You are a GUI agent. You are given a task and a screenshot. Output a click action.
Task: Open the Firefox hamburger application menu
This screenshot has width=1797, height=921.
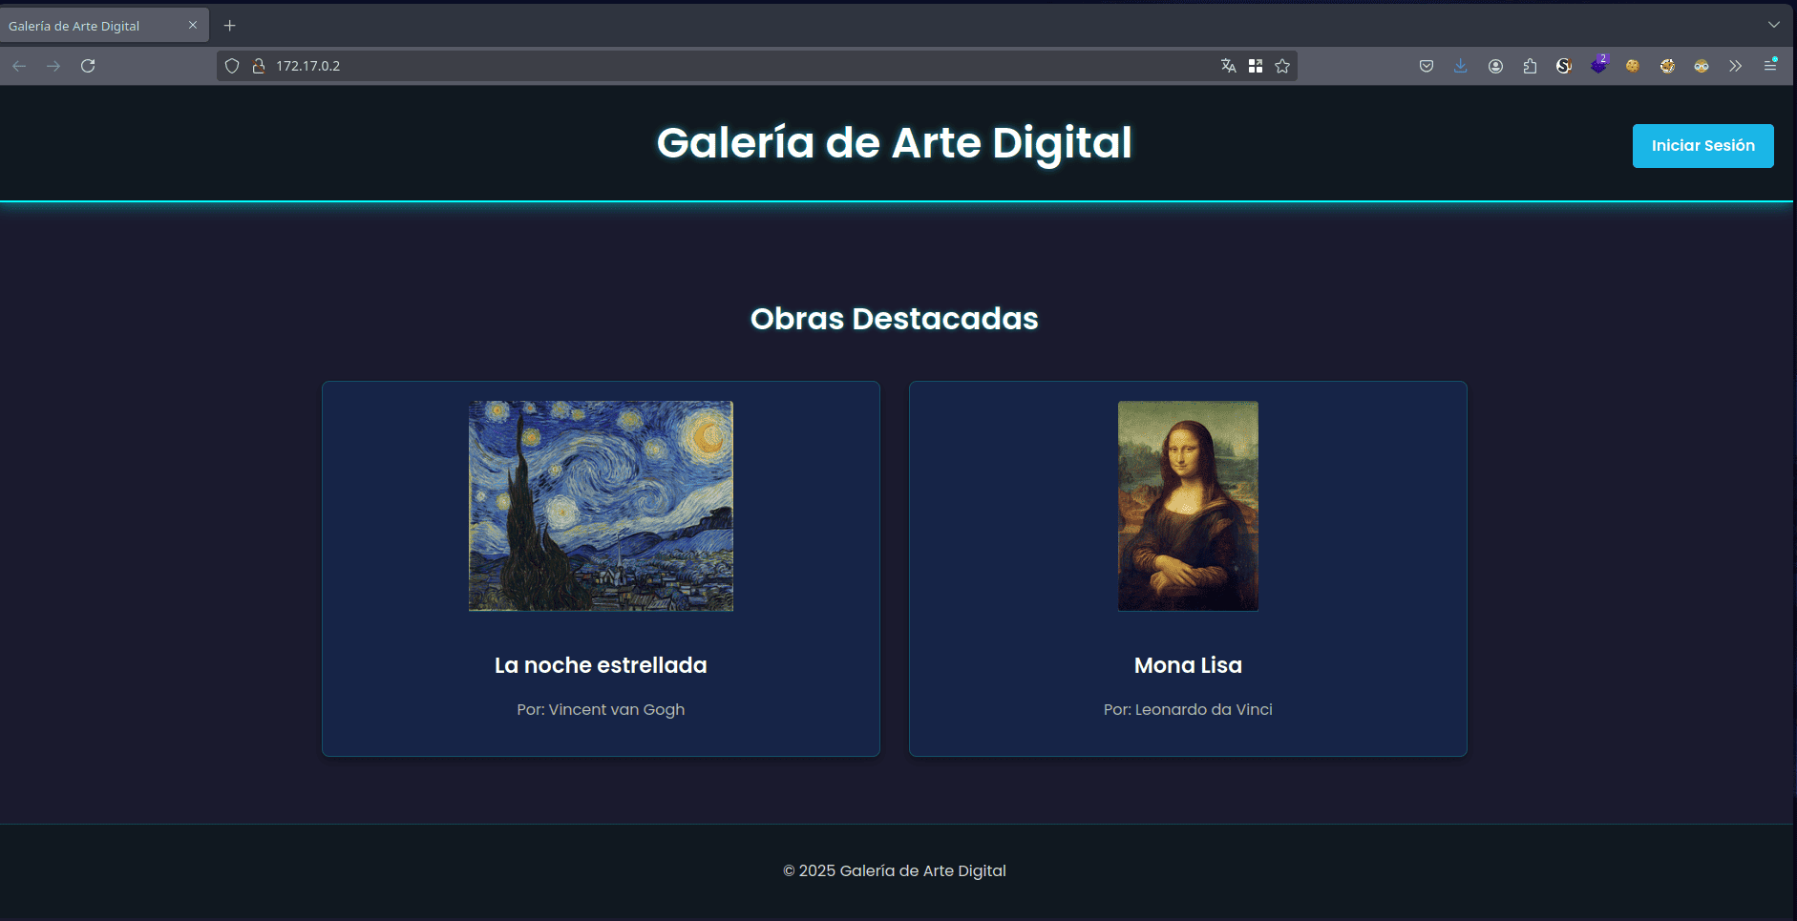1769,66
